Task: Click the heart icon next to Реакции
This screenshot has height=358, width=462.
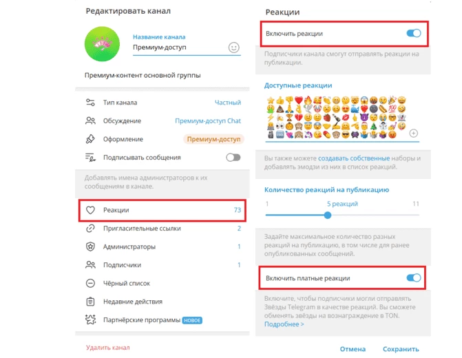Action: 90,210
